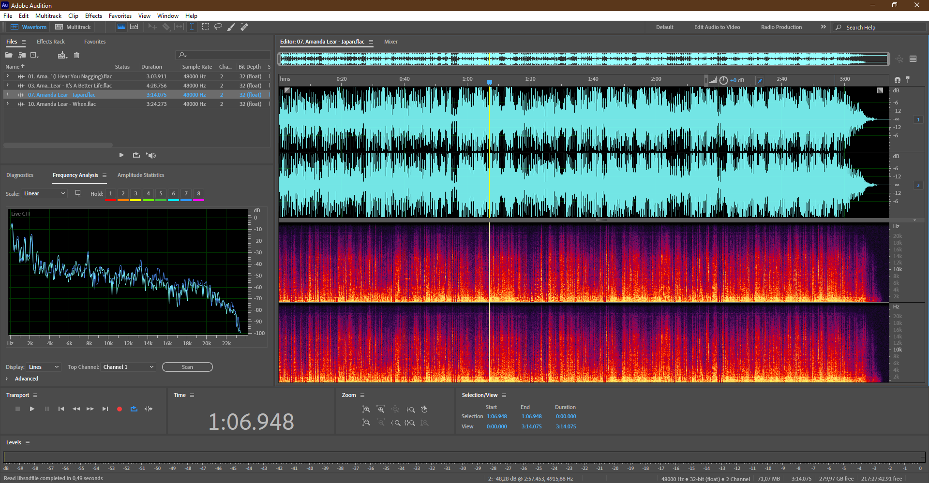The height and width of the screenshot is (483, 929).
Task: Select the Paintbrush Selection tool
Action: pos(231,27)
